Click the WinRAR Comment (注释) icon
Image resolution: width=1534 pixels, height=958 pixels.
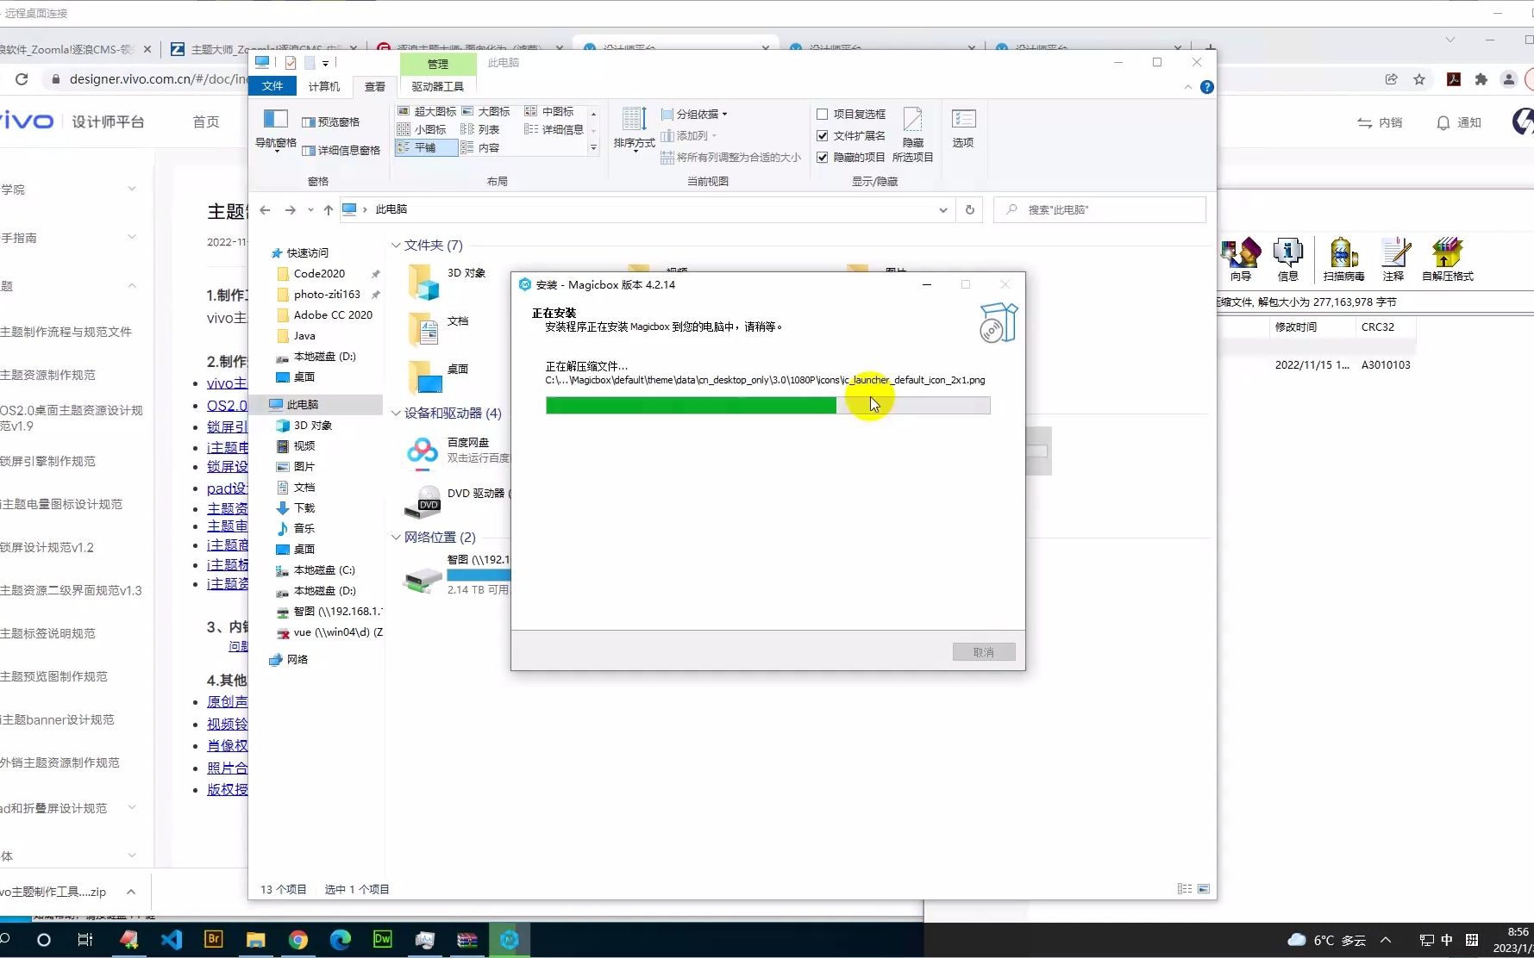[x=1394, y=259]
